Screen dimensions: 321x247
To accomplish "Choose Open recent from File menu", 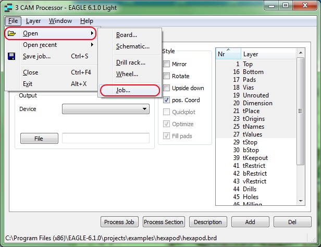I will coord(51,45).
